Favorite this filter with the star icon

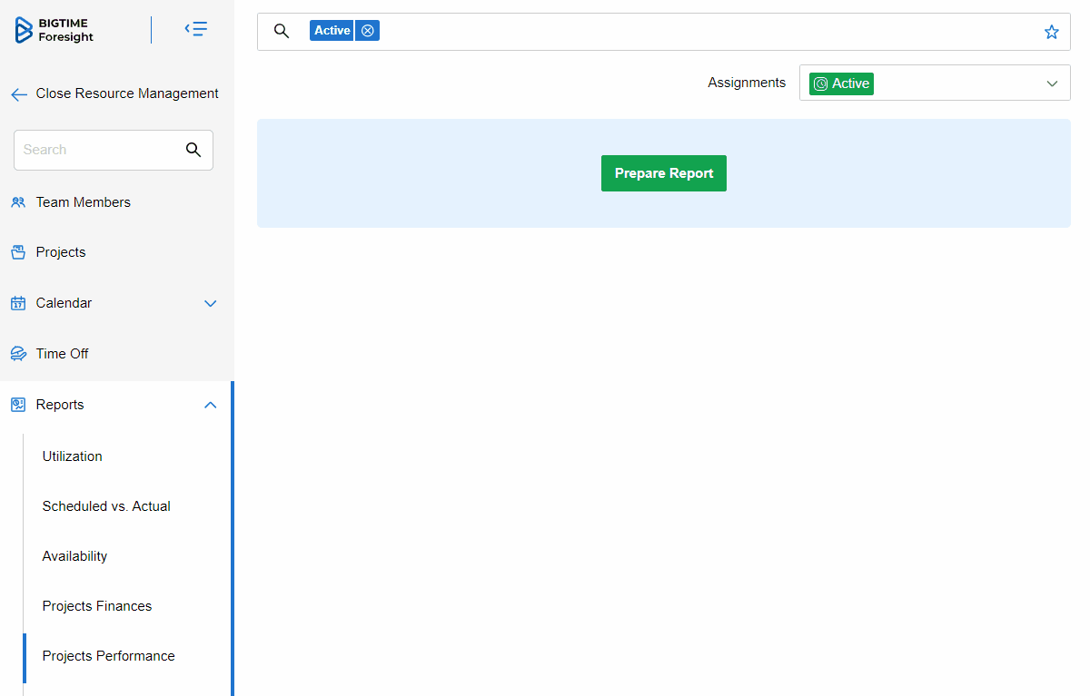pos(1051,32)
